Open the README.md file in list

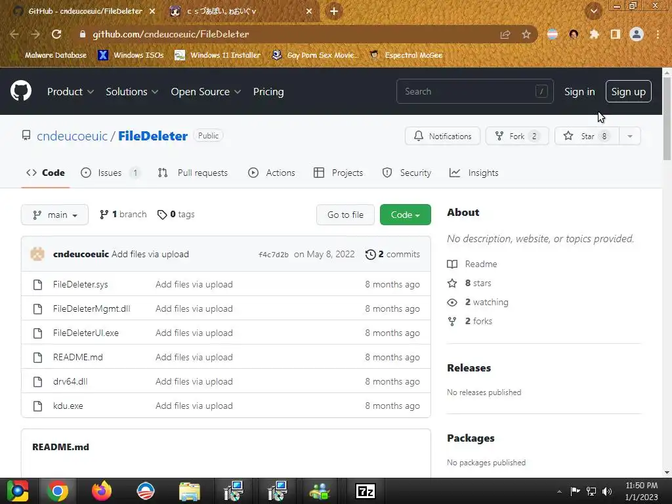click(x=78, y=358)
